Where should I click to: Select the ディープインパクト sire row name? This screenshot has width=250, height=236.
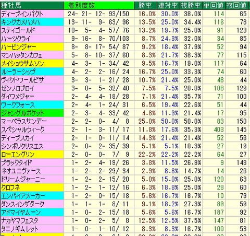click(22, 14)
